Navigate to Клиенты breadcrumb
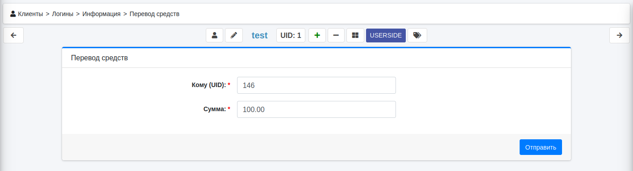Screen dimensions: 633x171 pos(30,14)
